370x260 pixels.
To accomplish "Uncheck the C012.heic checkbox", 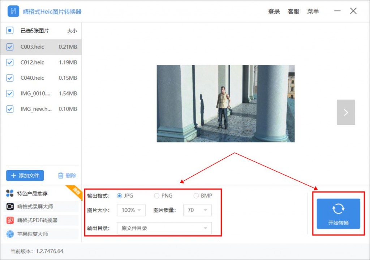I will click(x=10, y=62).
